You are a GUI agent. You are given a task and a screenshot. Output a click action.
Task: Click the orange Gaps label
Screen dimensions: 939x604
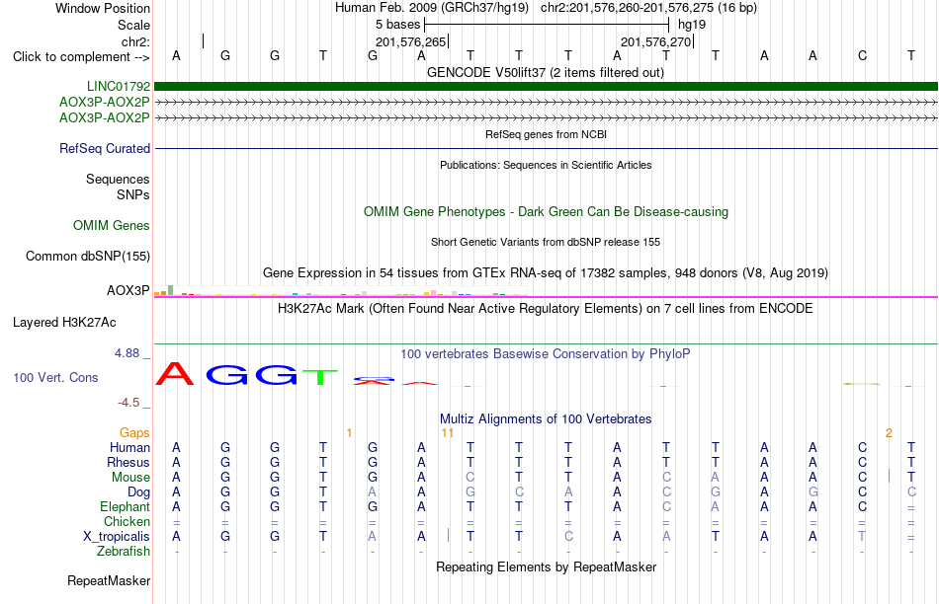click(x=134, y=432)
